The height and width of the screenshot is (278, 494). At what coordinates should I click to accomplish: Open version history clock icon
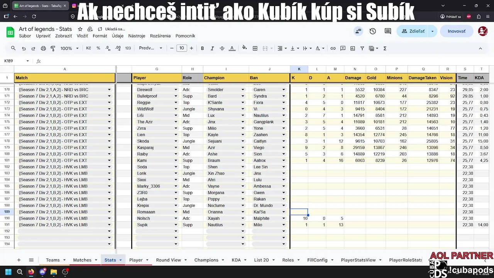coord(372,31)
